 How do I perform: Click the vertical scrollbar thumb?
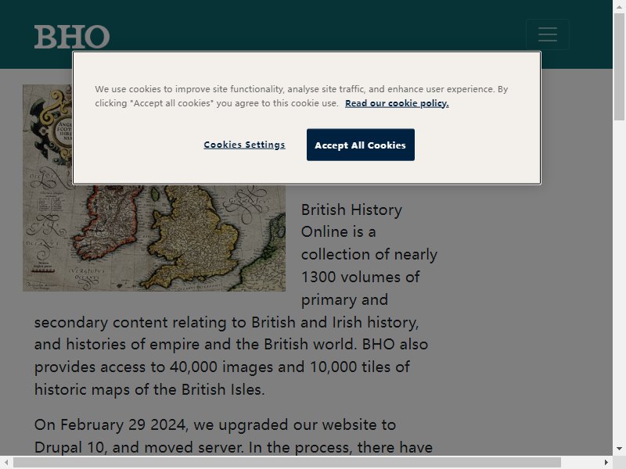point(619,66)
